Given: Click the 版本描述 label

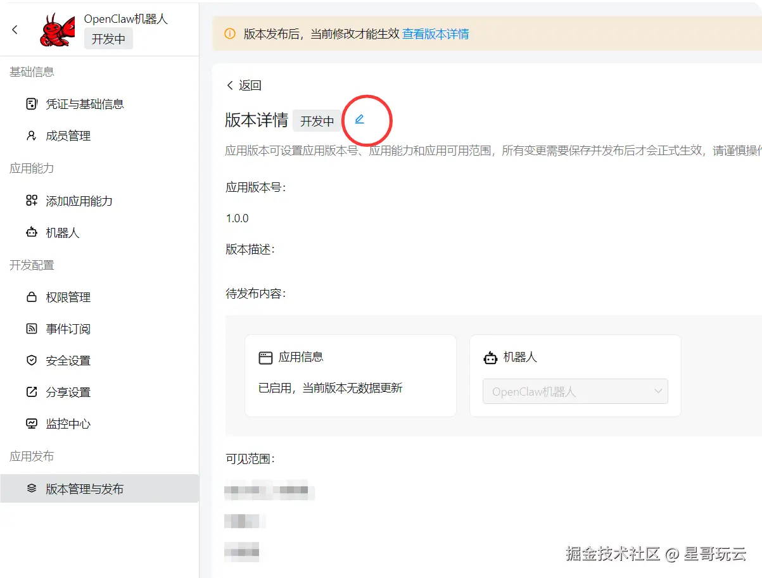Looking at the screenshot, I should [x=250, y=249].
